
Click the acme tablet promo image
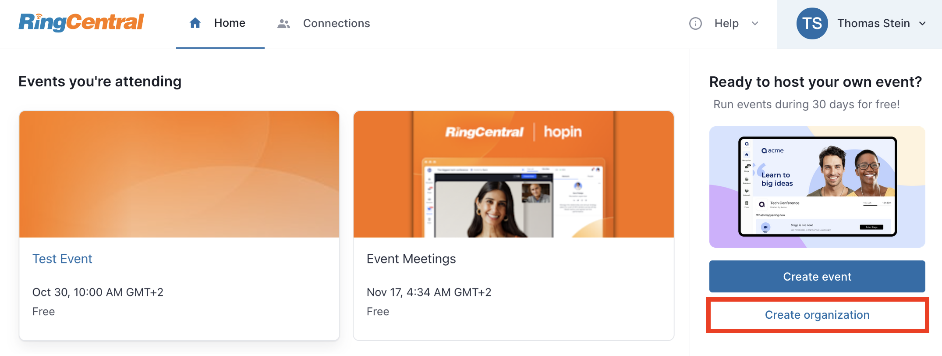click(x=817, y=187)
